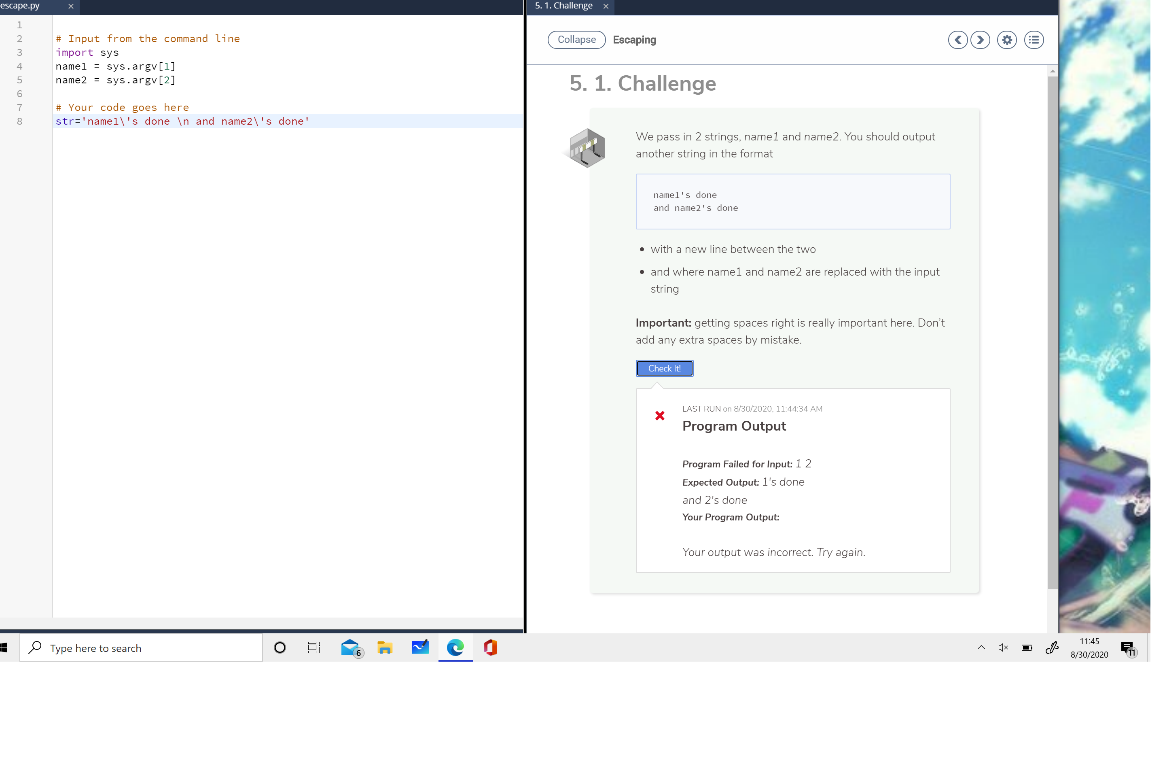Viewport: 1165px width, 777px height.
Task: Open Task View on the taskbar
Action: point(314,647)
